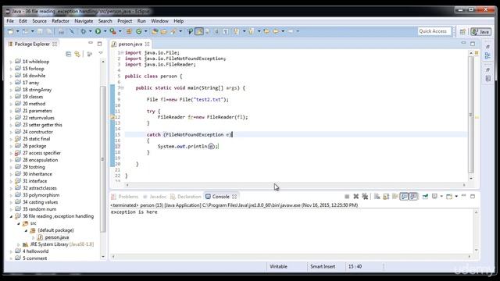500x281 pixels.
Task: Close the person.java editor tab
Action: 147,44
